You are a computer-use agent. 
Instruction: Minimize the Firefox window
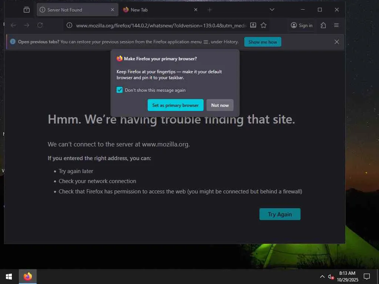click(x=303, y=10)
